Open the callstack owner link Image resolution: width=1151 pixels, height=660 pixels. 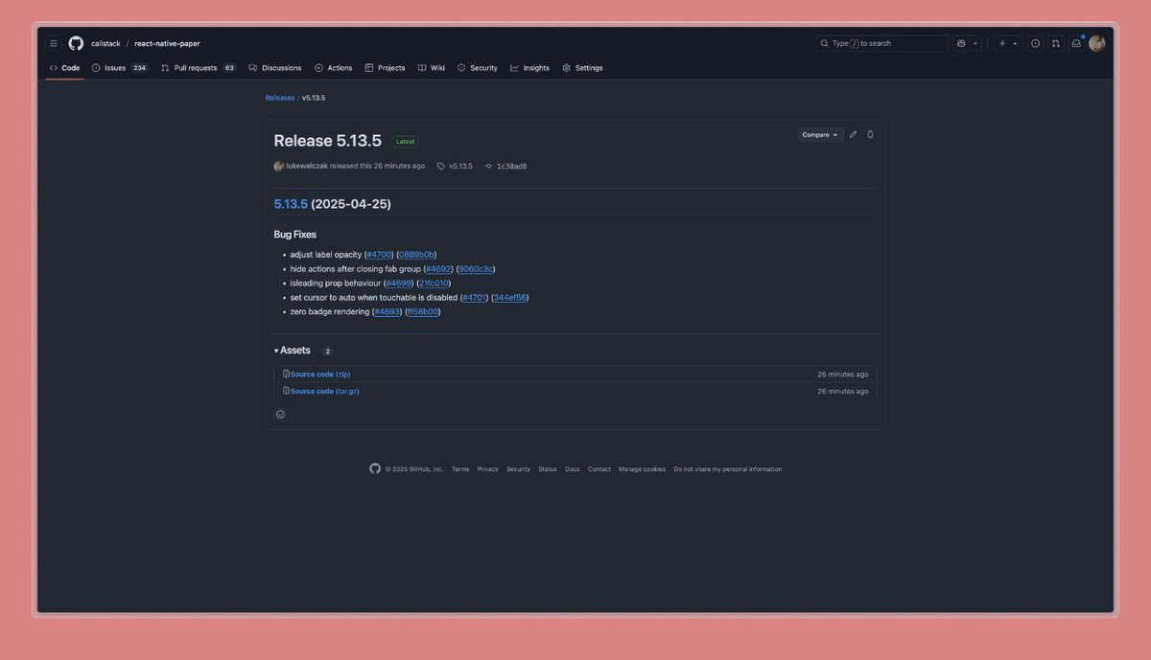(x=106, y=44)
